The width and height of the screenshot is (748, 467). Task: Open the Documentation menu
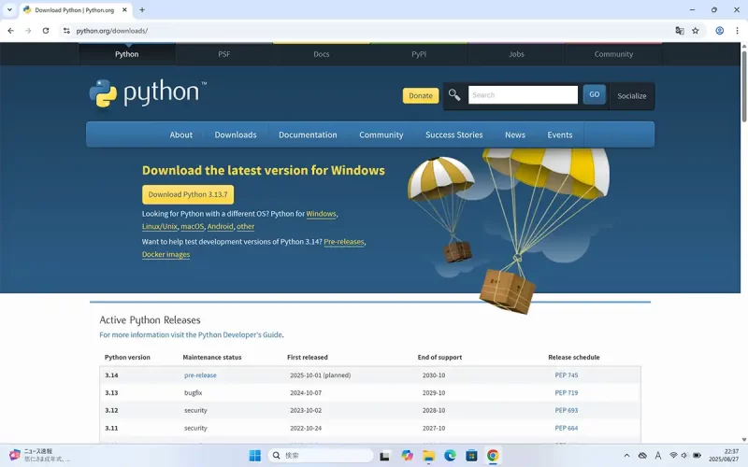[x=308, y=134]
